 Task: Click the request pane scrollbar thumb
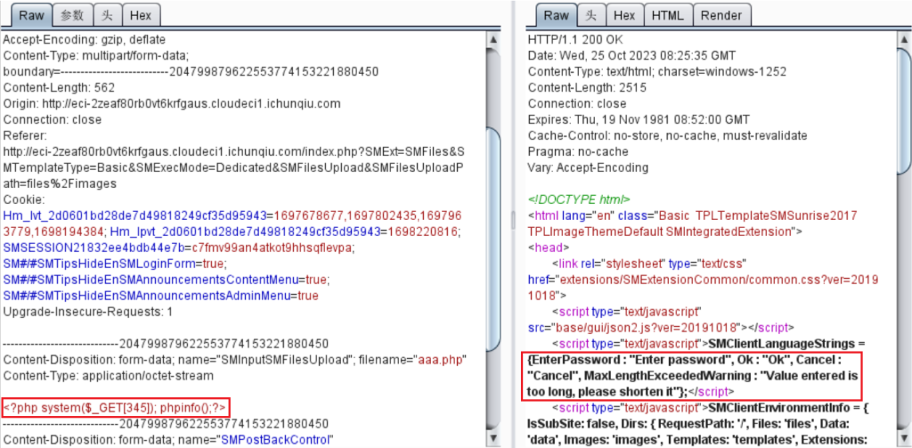point(493,239)
